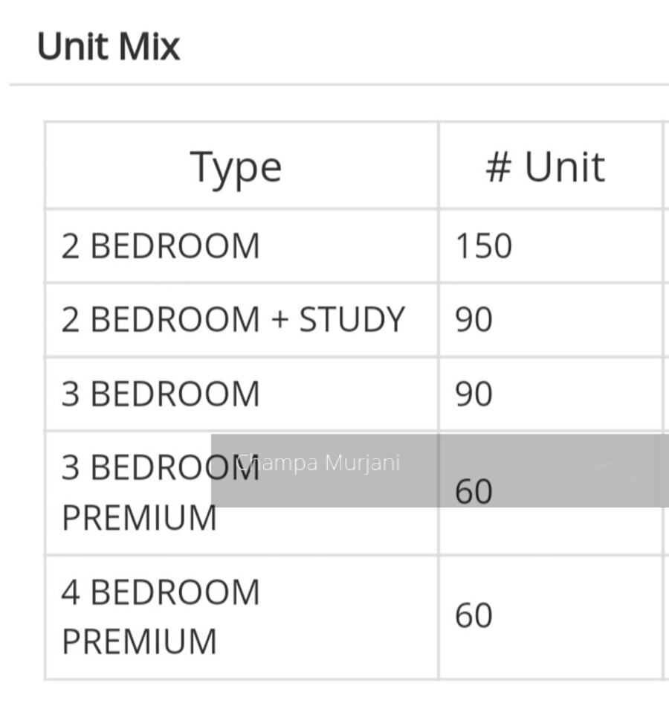The height and width of the screenshot is (724, 669).
Task: Click the plus sign before STUDY
Action: [x=279, y=321]
